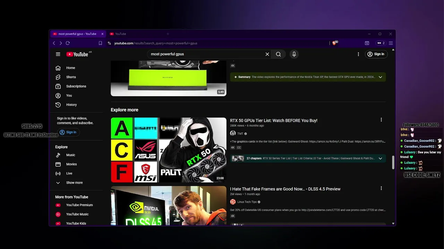Open DLSS 4.5 video thumbnail
The width and height of the screenshot is (444, 249).
[x=169, y=206]
